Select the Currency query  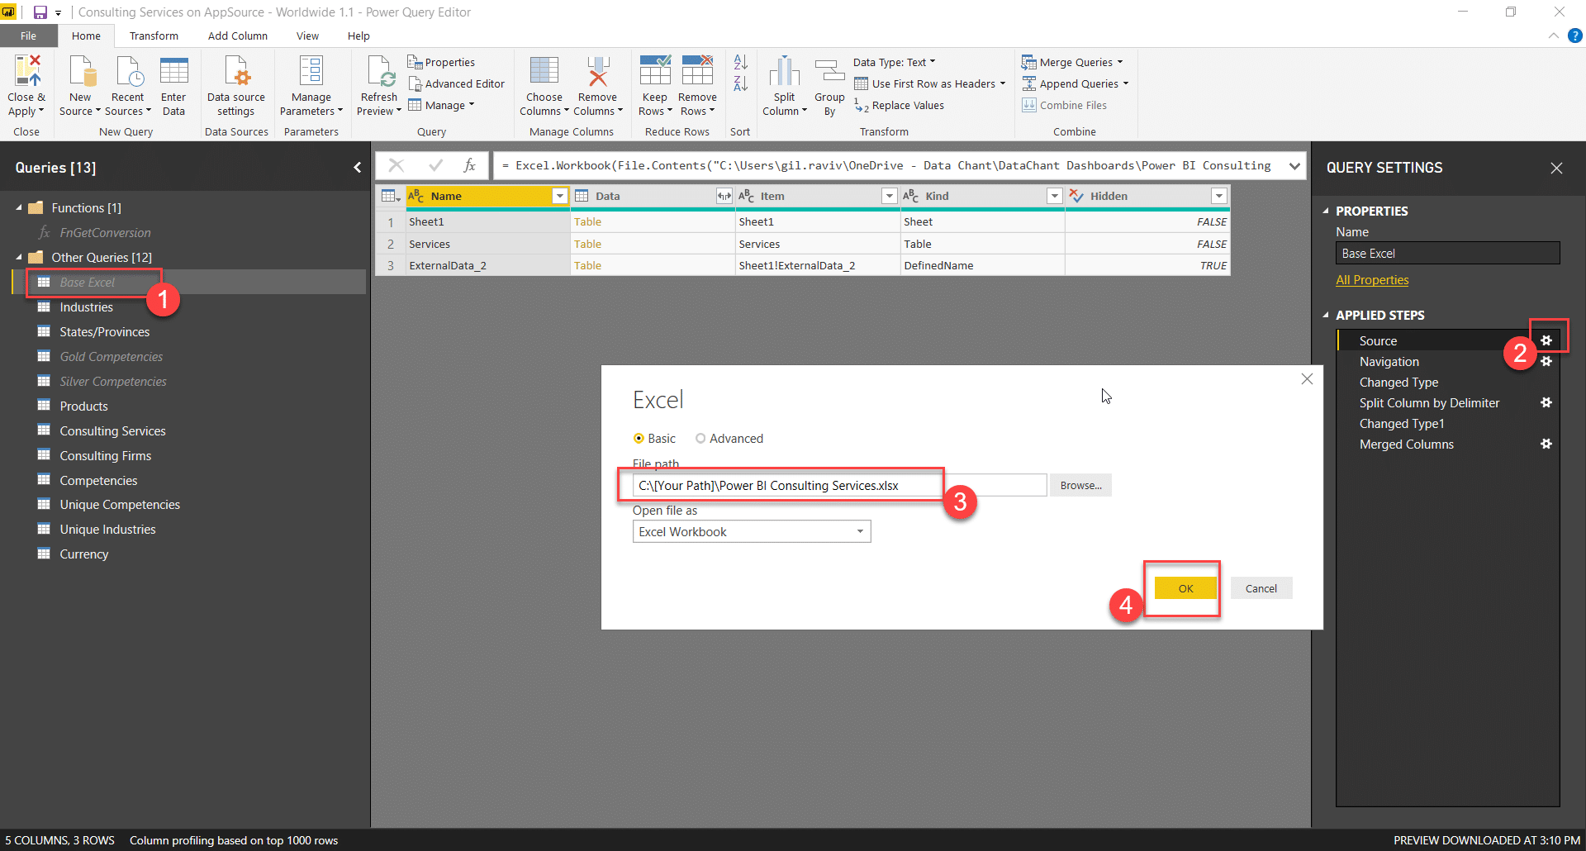click(x=83, y=554)
